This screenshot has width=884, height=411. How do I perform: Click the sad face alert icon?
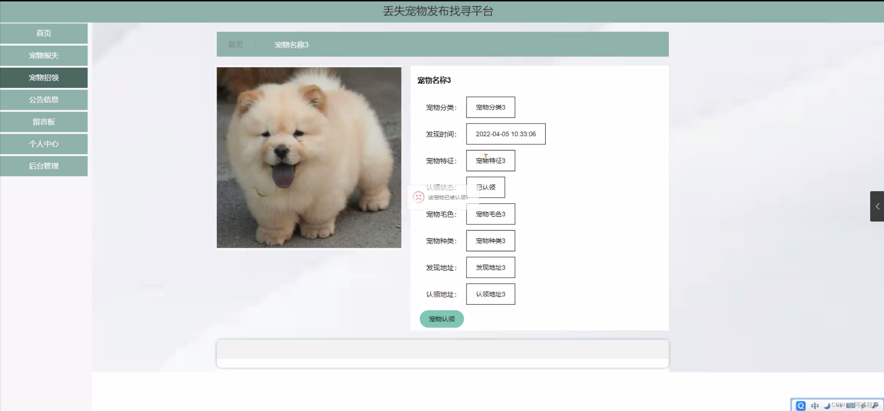418,197
